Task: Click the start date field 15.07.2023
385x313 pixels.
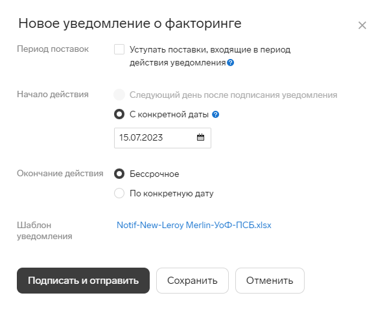Action: [163, 138]
